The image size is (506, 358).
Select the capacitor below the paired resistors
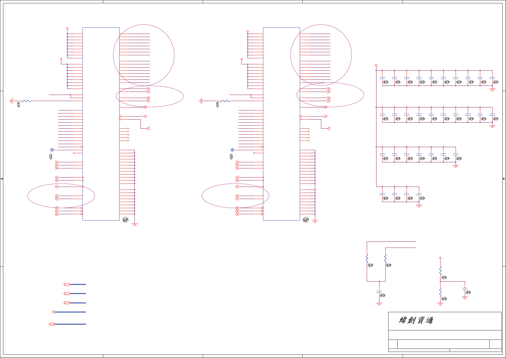pyautogui.click(x=379, y=292)
